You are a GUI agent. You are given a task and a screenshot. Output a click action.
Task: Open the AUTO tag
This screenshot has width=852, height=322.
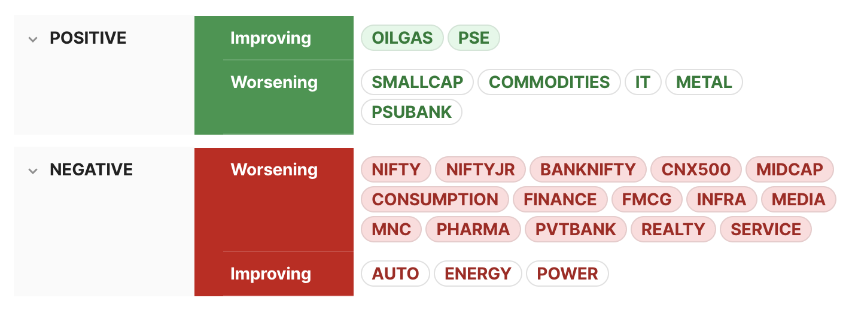395,274
